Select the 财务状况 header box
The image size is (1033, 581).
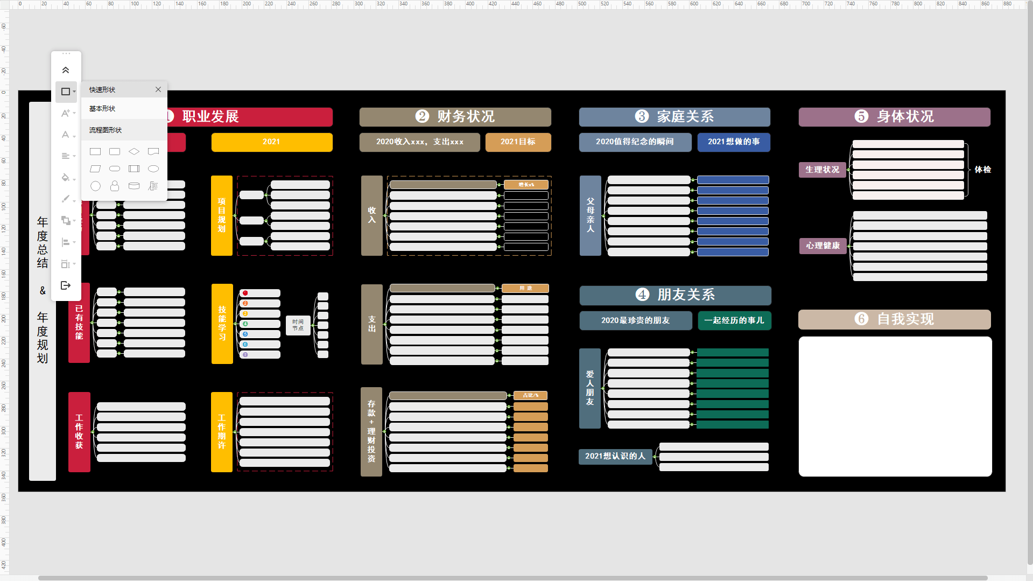[x=455, y=117]
